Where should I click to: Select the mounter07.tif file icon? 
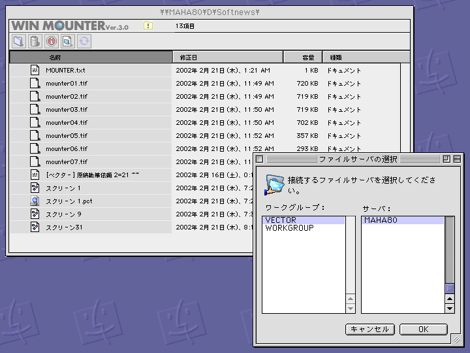(35, 161)
